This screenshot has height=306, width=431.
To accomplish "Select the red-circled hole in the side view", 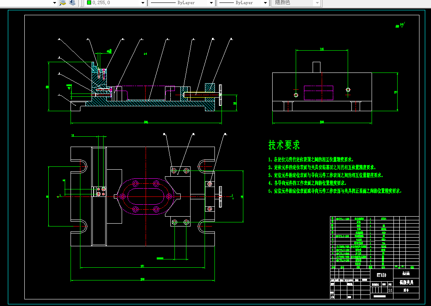I will click(296, 95).
